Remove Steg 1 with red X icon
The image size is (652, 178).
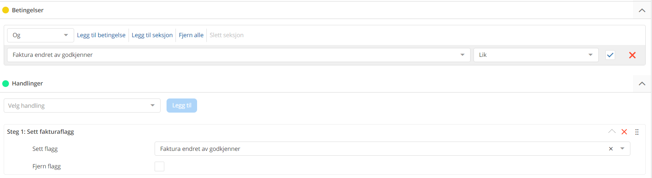[x=624, y=132]
